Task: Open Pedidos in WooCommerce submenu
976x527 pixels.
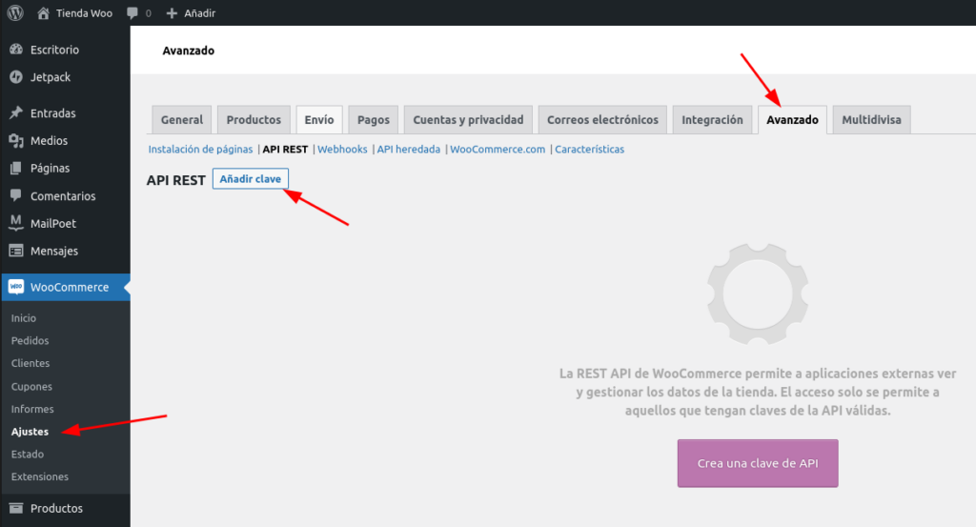Action: (30, 340)
